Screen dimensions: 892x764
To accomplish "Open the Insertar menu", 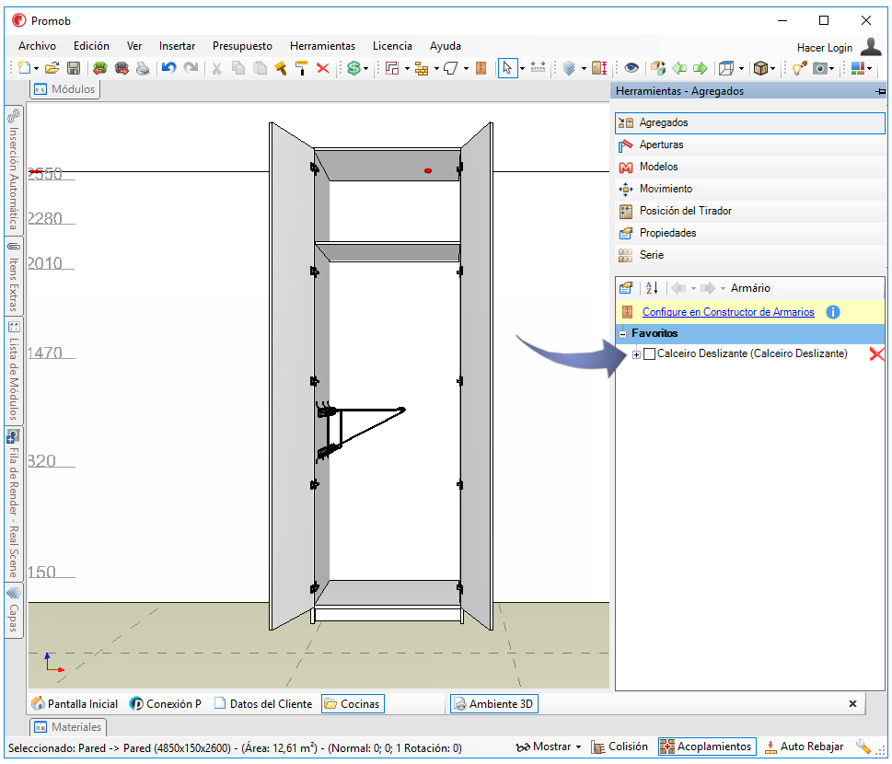I will 177,46.
